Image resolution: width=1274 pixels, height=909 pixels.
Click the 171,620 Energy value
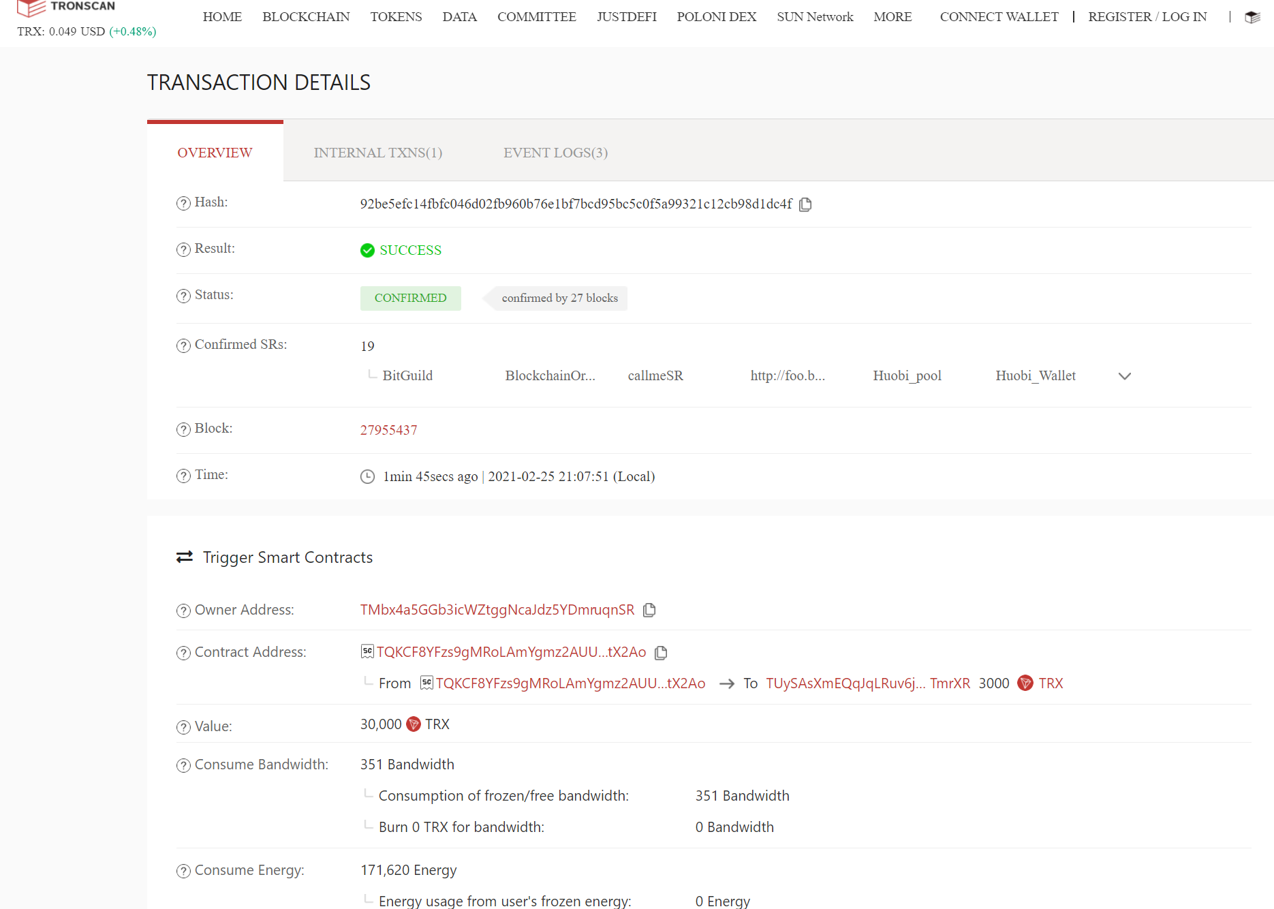point(408,870)
